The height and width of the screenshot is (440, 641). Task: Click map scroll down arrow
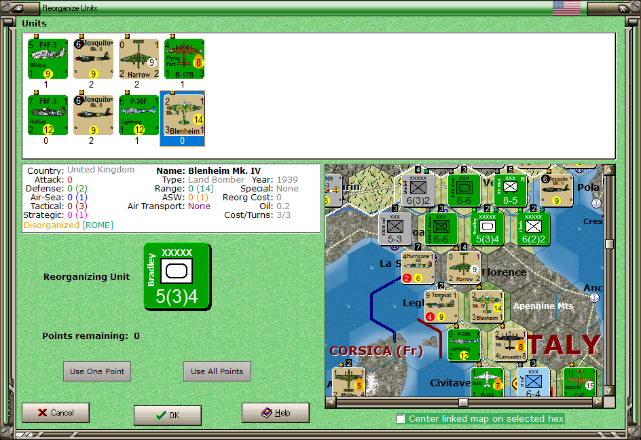(x=609, y=391)
